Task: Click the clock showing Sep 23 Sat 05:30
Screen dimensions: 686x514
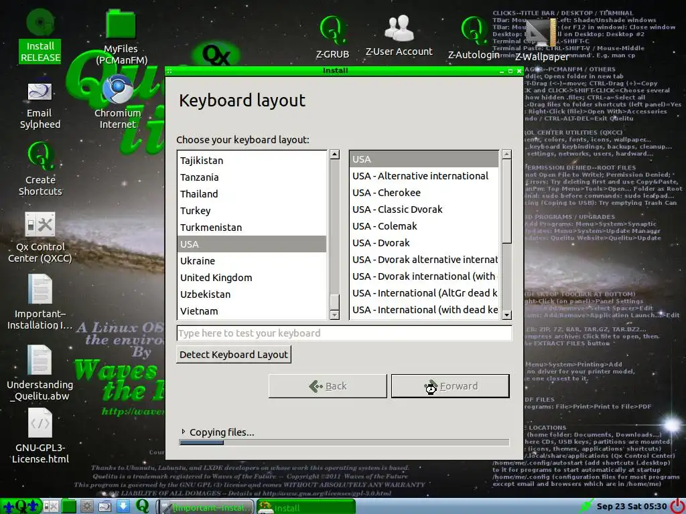Action: click(632, 506)
